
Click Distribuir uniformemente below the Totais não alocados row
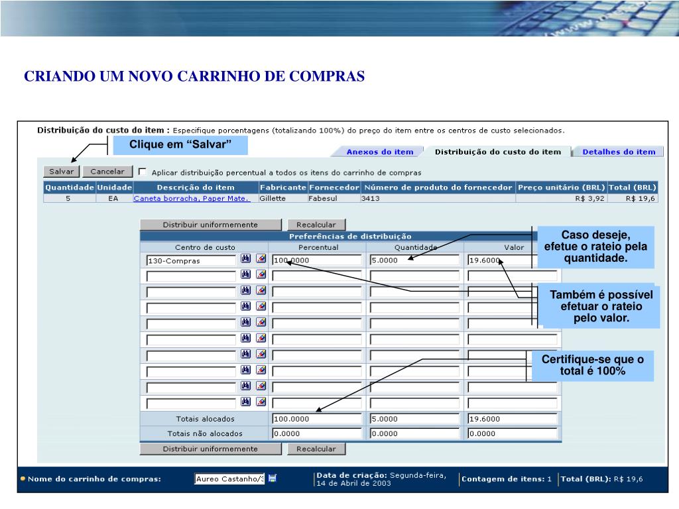(x=210, y=449)
